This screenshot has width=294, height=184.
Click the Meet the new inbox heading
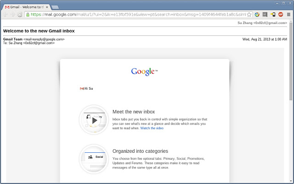pyautogui.click(x=134, y=112)
